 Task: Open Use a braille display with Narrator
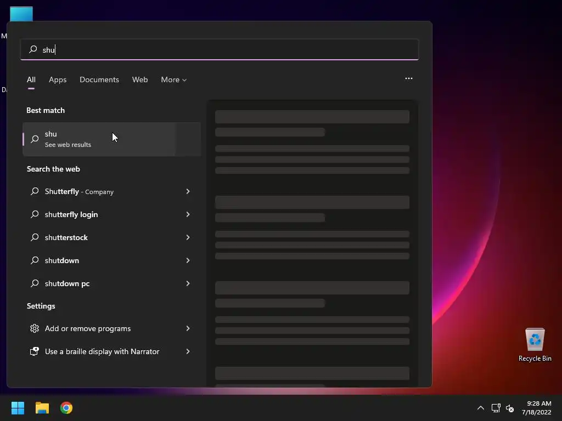click(111, 351)
